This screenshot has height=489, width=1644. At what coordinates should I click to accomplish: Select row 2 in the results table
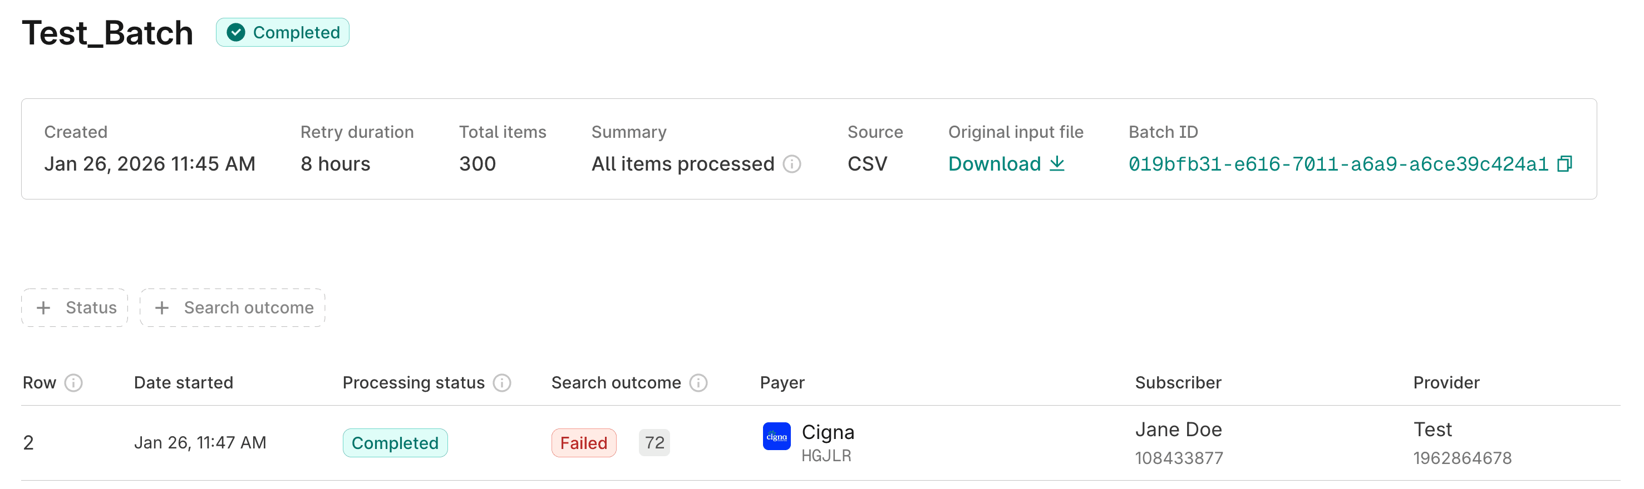click(x=29, y=442)
